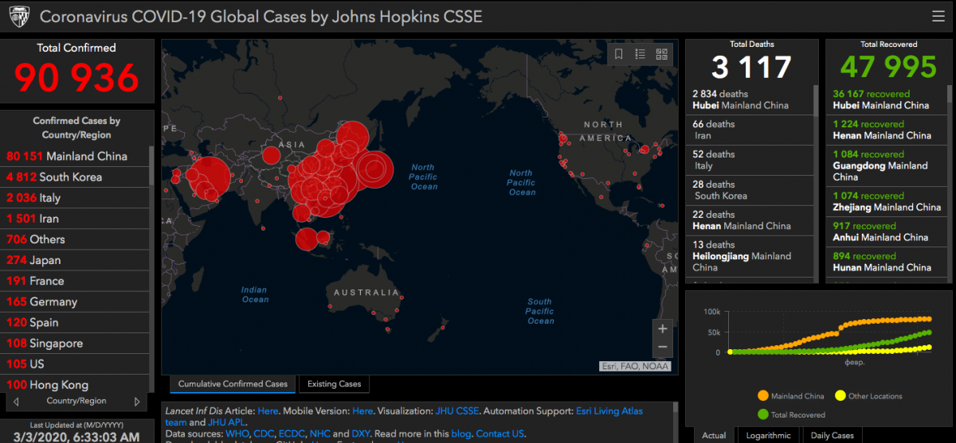Select 22 deaths Henan entry
This screenshot has height=443, width=956.
pyautogui.click(x=750, y=221)
